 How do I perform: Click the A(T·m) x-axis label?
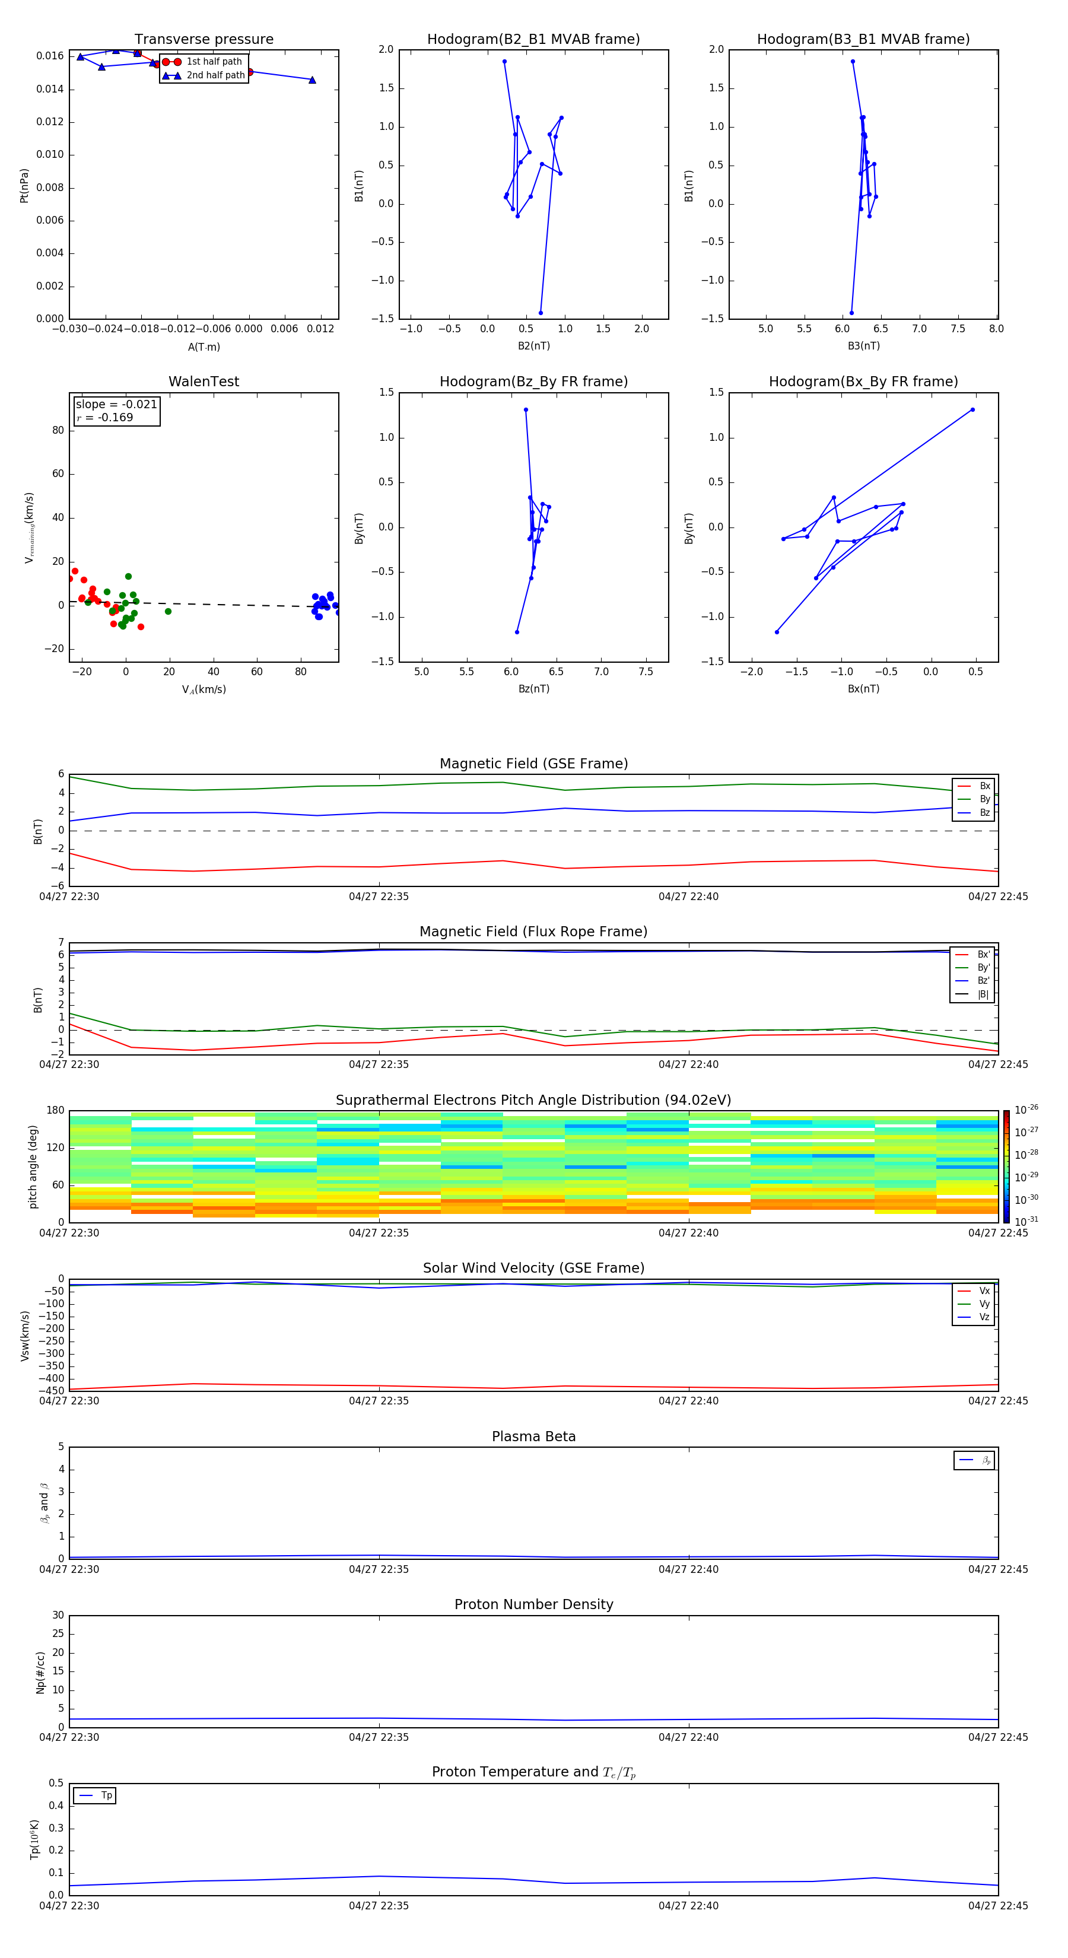pyautogui.click(x=204, y=347)
